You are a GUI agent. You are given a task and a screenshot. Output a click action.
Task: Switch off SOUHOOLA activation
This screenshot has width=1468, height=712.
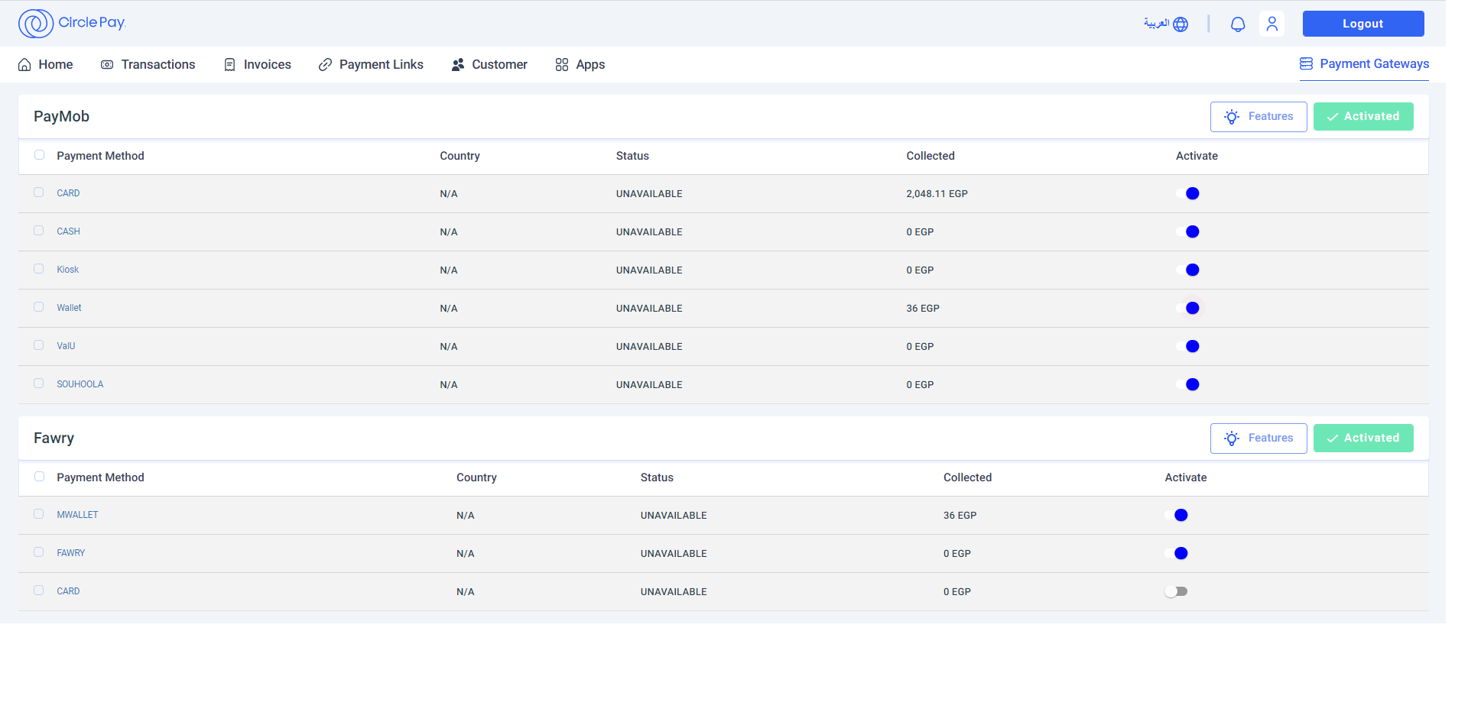[x=1187, y=385]
